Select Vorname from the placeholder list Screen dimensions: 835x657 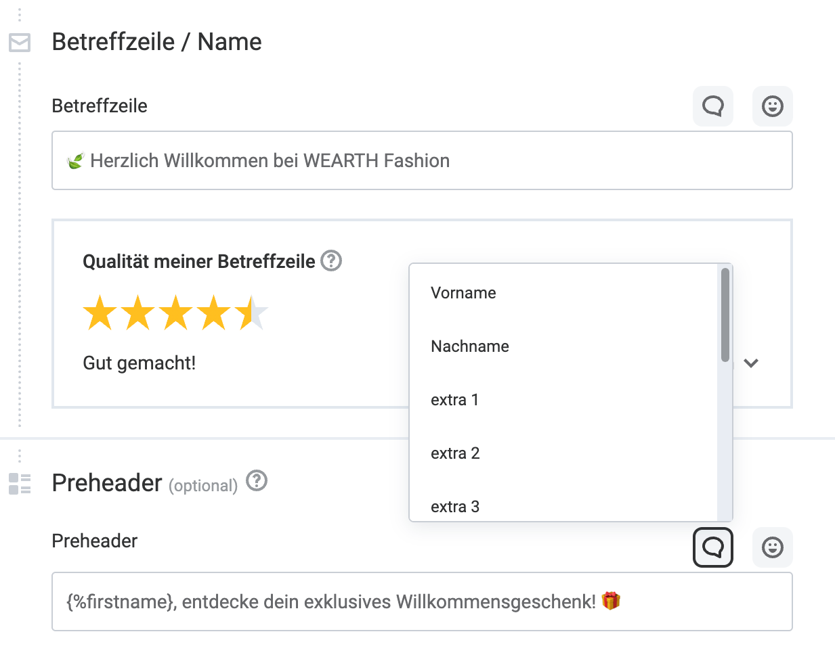point(463,293)
